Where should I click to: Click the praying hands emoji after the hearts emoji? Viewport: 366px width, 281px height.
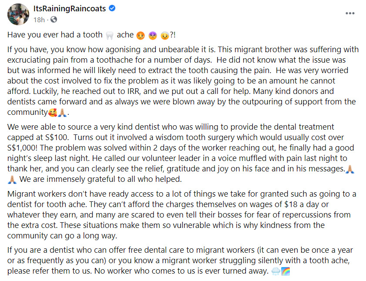(x=62, y=112)
